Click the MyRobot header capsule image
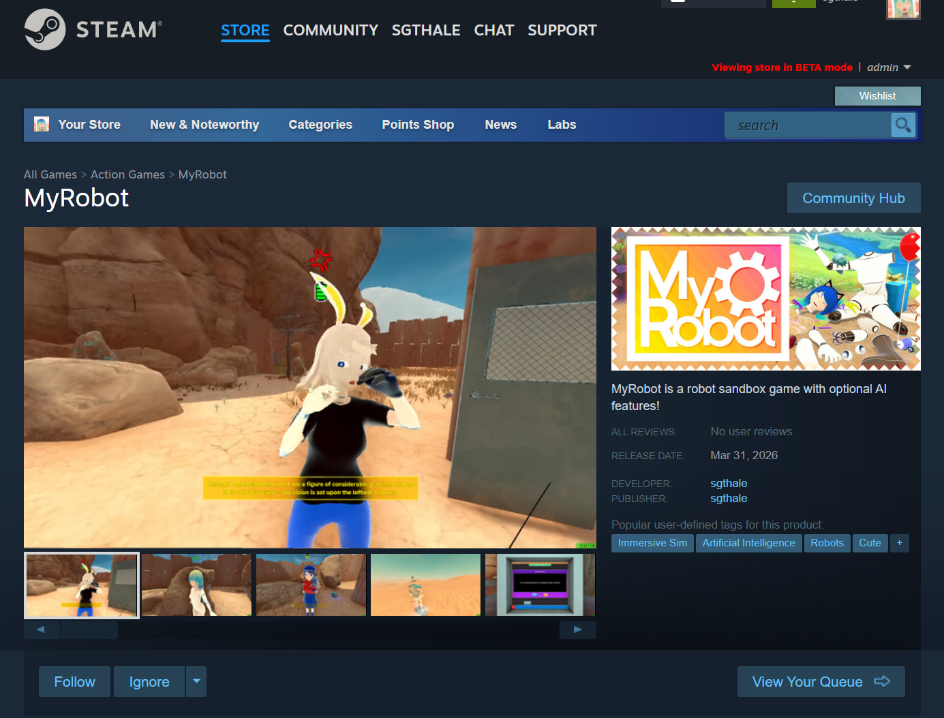The image size is (944, 718). 766,298
